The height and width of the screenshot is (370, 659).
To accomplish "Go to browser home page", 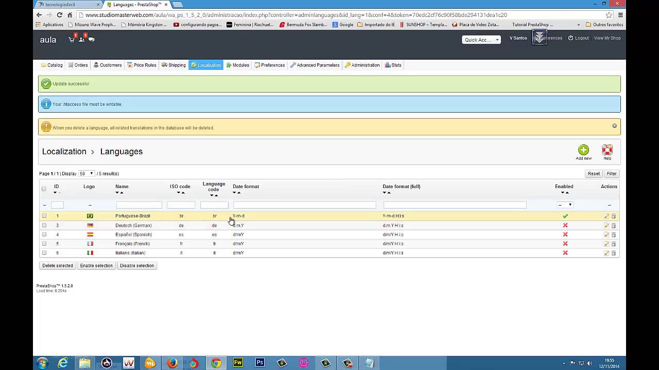I will pyautogui.click(x=70, y=15).
